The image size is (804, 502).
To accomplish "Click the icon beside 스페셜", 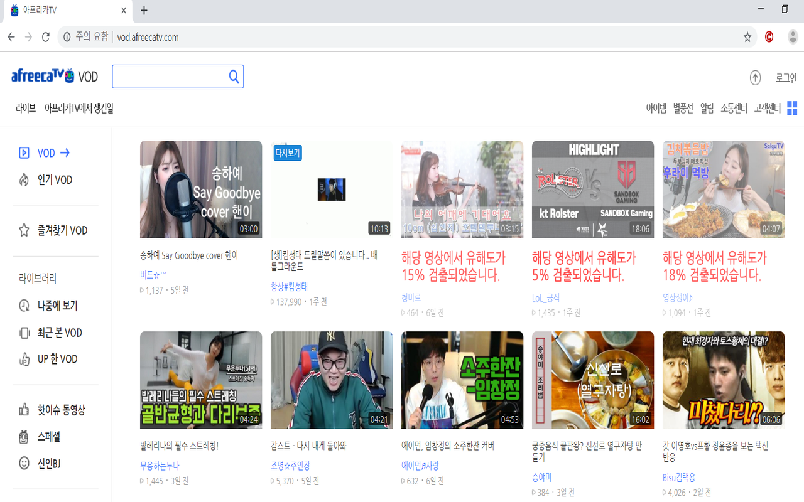I will point(24,437).
